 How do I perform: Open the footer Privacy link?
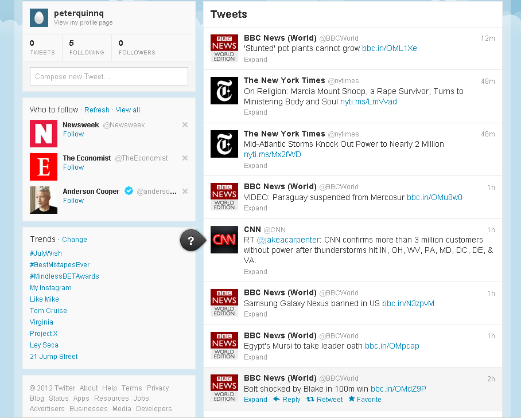158,388
